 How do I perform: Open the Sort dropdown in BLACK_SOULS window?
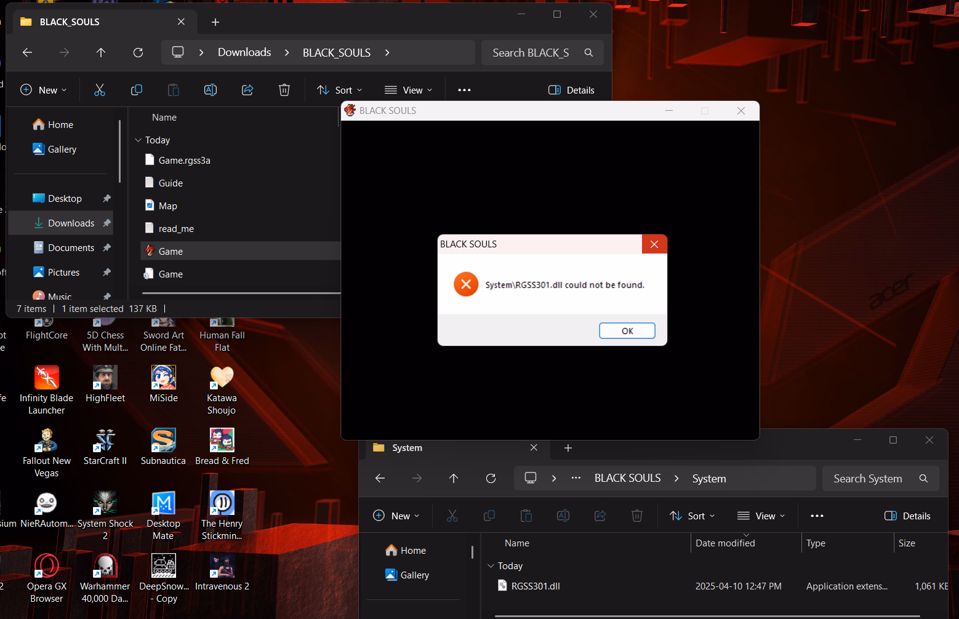[x=340, y=90]
